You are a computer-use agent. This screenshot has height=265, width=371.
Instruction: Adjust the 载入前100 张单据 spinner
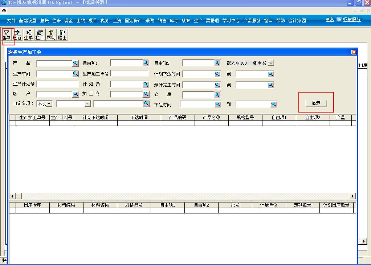coord(271,63)
